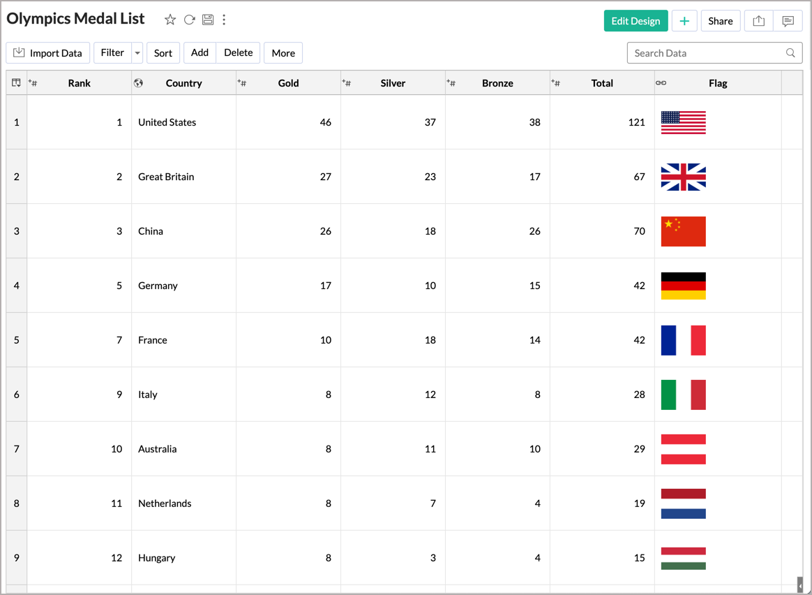
Task: Click Delete in the toolbar
Action: pos(238,53)
